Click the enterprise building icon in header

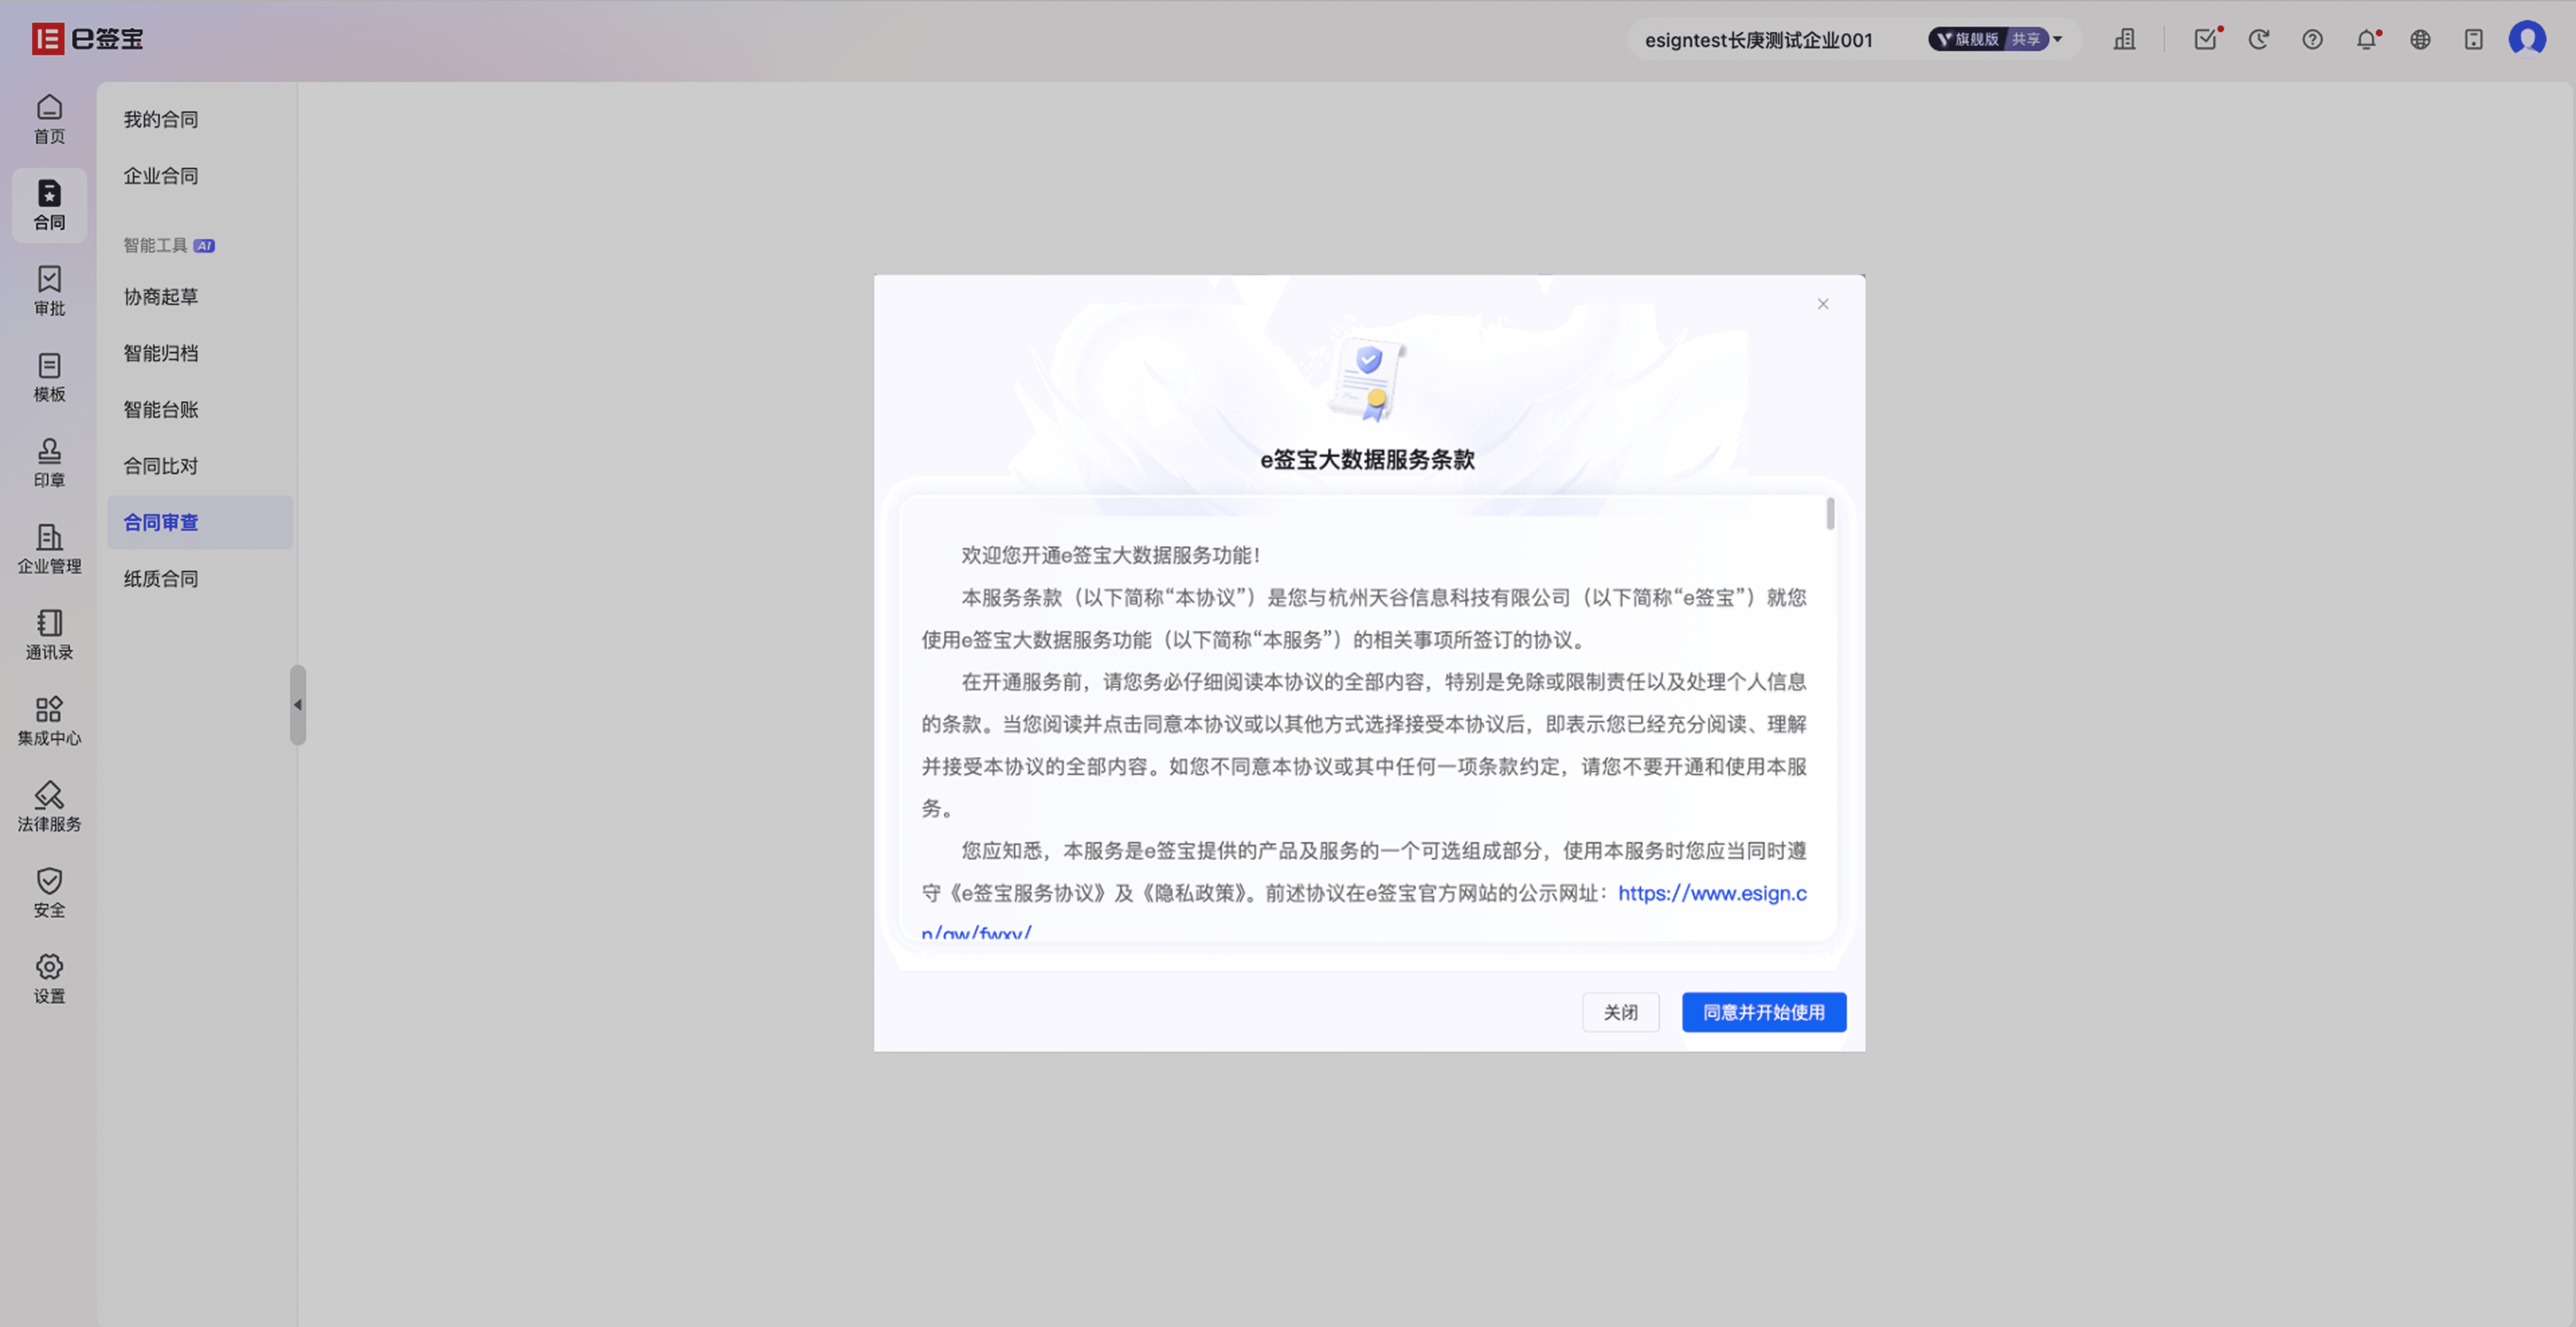2125,39
